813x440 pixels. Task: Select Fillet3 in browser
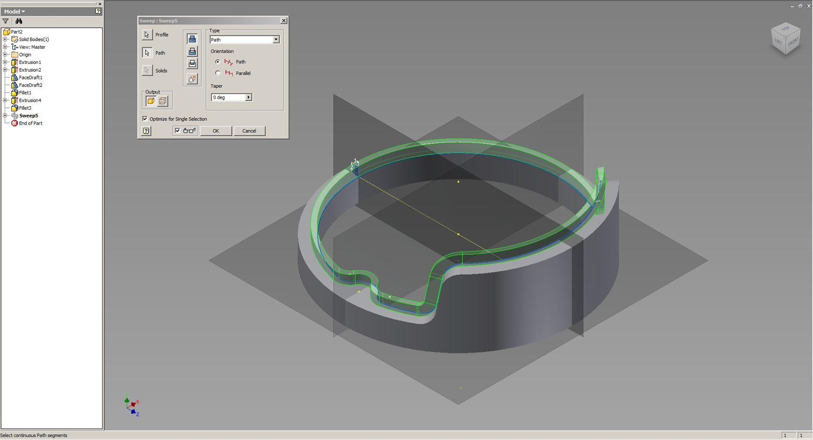coord(25,108)
